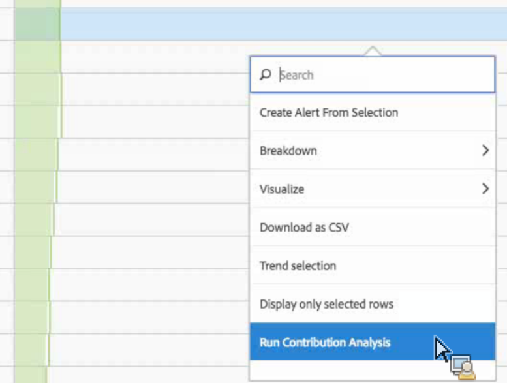Select Create Alert From Selection
This screenshot has height=383, width=507.
[373, 112]
